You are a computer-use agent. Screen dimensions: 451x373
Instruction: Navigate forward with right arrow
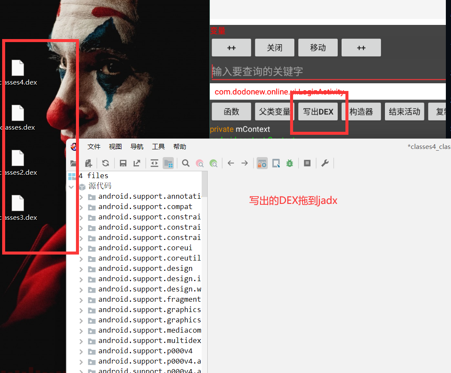click(x=245, y=163)
